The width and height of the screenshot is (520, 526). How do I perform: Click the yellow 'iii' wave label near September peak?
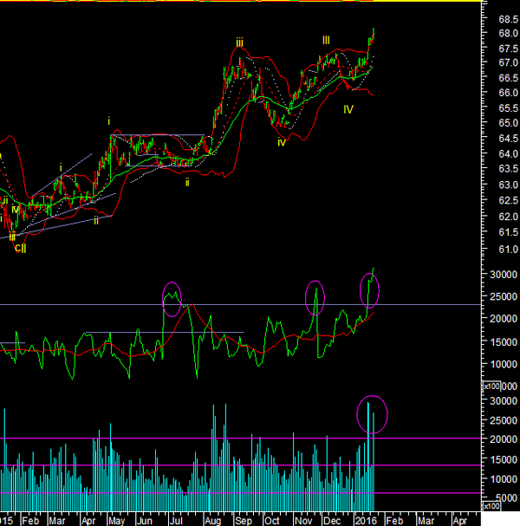coord(238,42)
